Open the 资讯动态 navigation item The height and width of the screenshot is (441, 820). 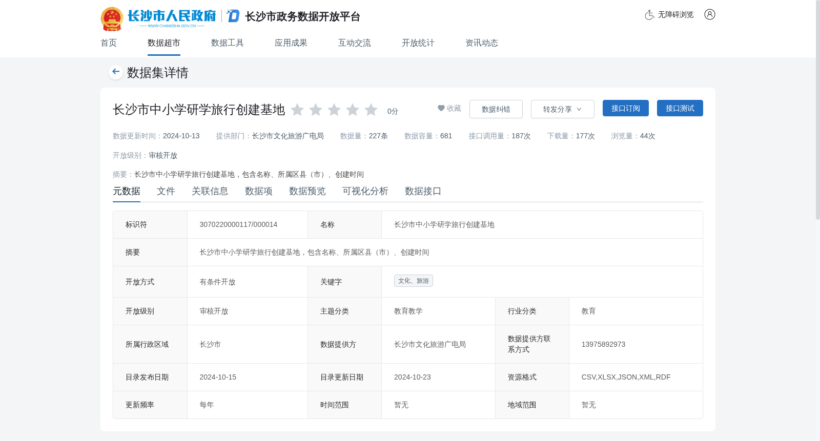482,43
